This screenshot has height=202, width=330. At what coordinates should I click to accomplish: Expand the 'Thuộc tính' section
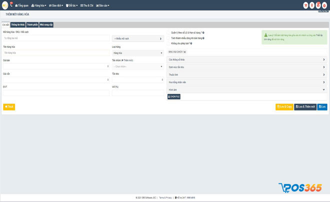coord(247,74)
